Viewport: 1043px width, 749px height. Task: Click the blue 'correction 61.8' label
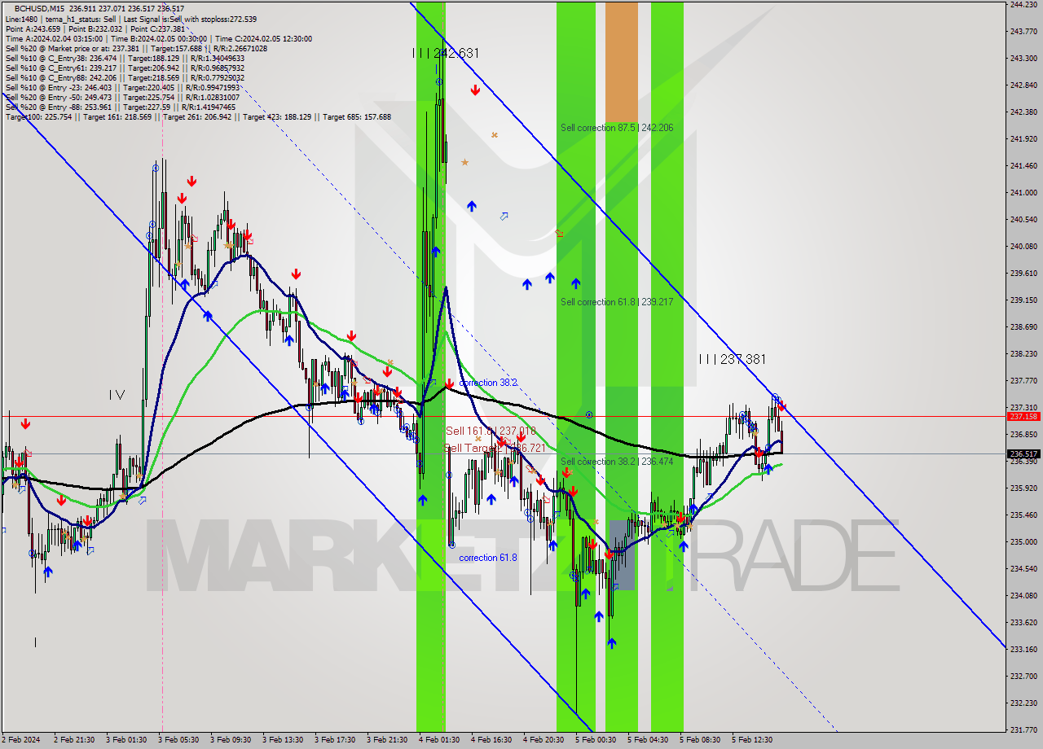coord(487,558)
